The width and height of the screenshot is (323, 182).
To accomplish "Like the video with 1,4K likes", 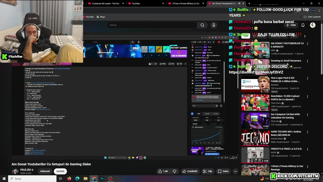I will [163, 171].
